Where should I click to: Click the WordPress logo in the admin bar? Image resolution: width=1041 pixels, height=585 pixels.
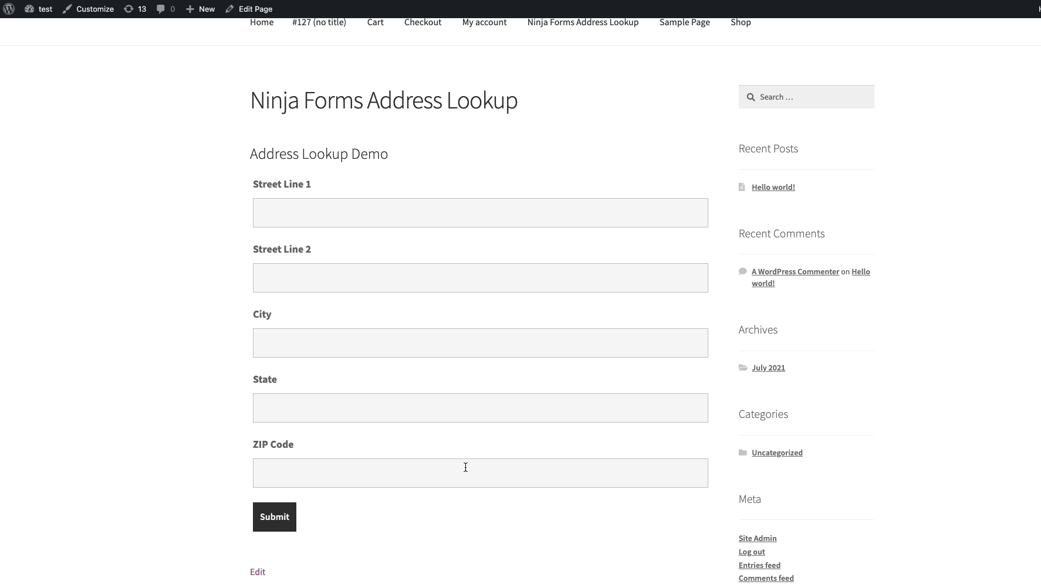click(9, 9)
